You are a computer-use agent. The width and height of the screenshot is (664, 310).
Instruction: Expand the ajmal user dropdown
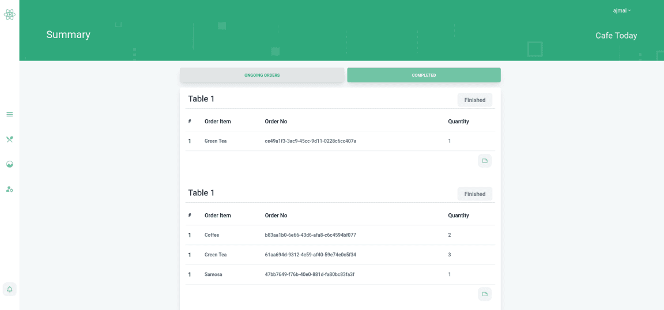pyautogui.click(x=622, y=10)
